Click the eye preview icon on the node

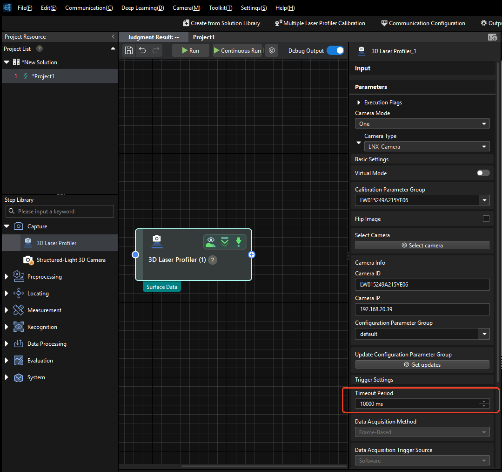(211, 241)
